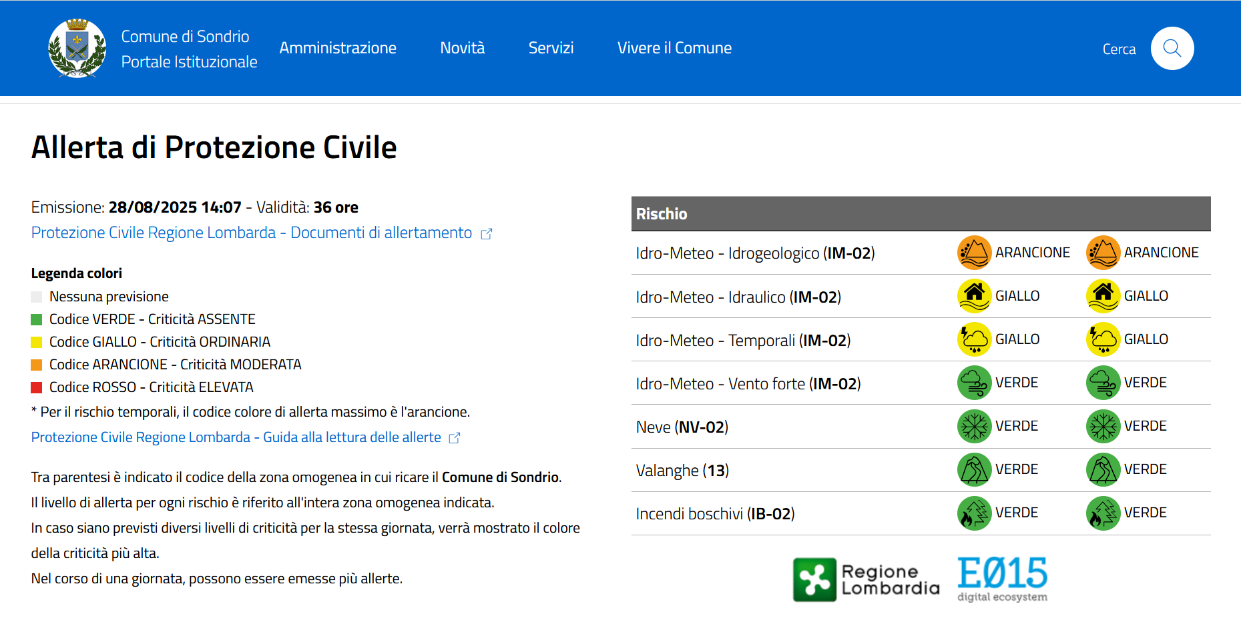The image size is (1241, 624).
Task: Click the second green Neve snowflake icon
Action: pyautogui.click(x=1103, y=426)
